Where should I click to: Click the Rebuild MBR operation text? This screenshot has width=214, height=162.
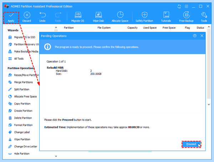coord(55,68)
